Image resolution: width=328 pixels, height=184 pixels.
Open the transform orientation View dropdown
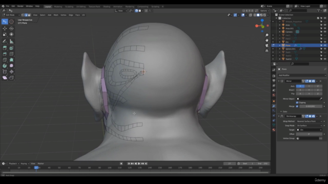[x=121, y=11]
